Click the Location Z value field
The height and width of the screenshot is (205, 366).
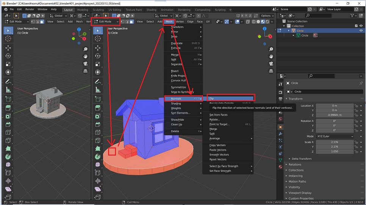pos(335,115)
